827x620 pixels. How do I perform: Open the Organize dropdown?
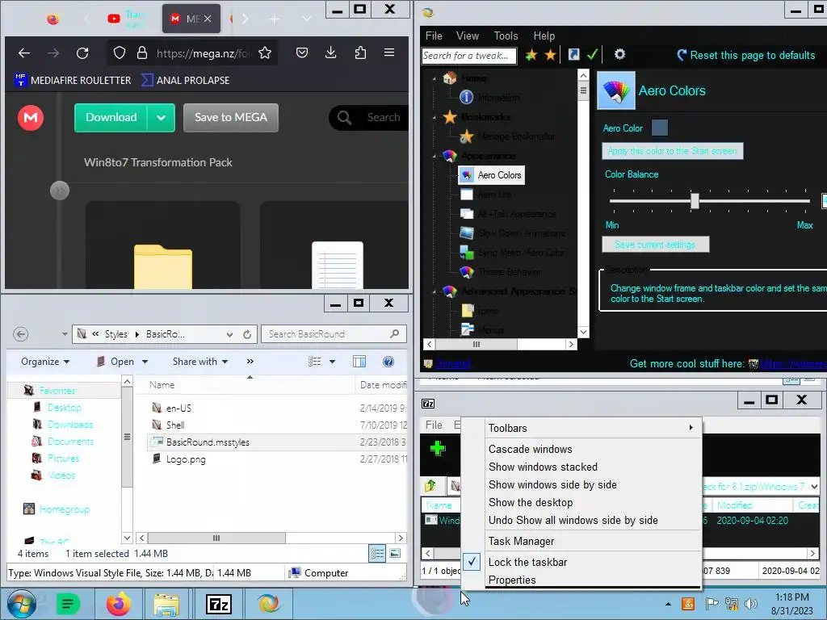click(45, 362)
